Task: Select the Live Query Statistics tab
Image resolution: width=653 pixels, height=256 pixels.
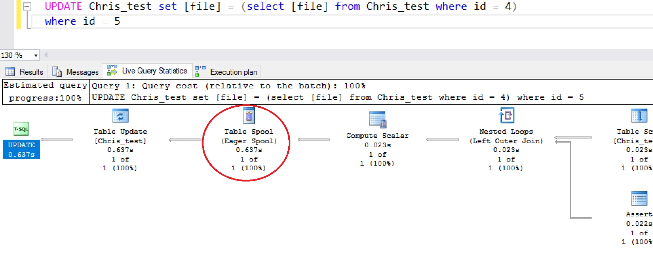Action: point(147,71)
